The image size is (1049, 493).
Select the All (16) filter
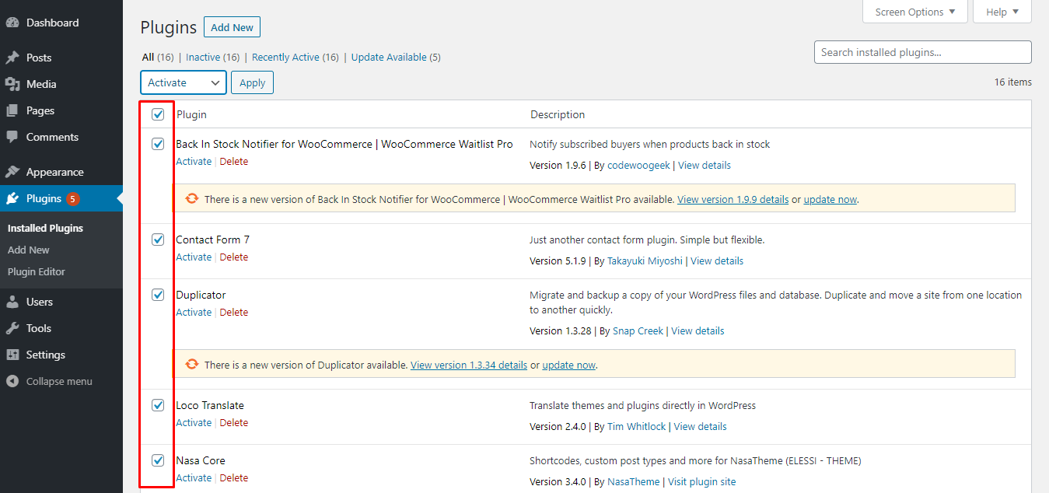coord(158,57)
